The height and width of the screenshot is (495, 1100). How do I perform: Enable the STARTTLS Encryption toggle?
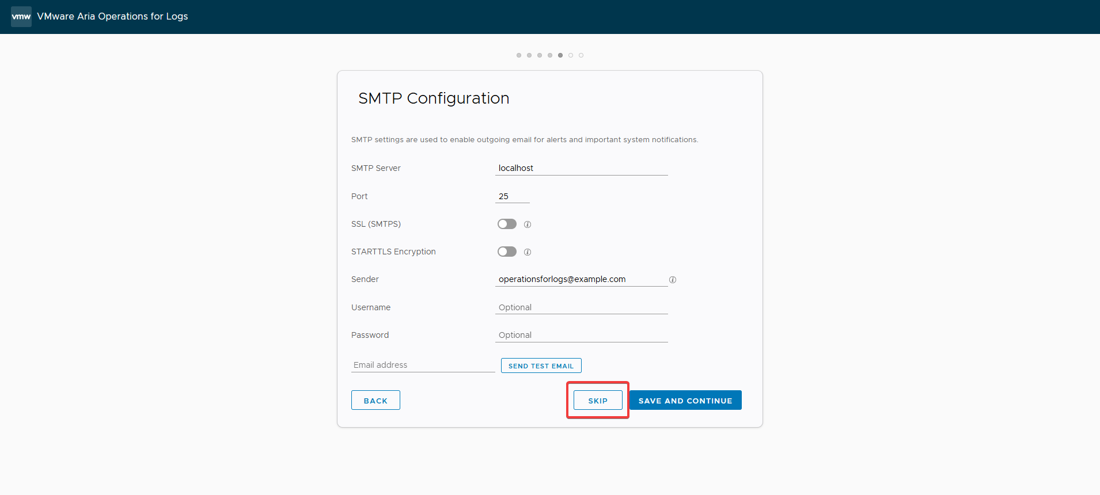(507, 252)
